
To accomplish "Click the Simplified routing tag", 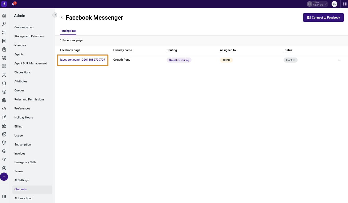I will 179,60.
